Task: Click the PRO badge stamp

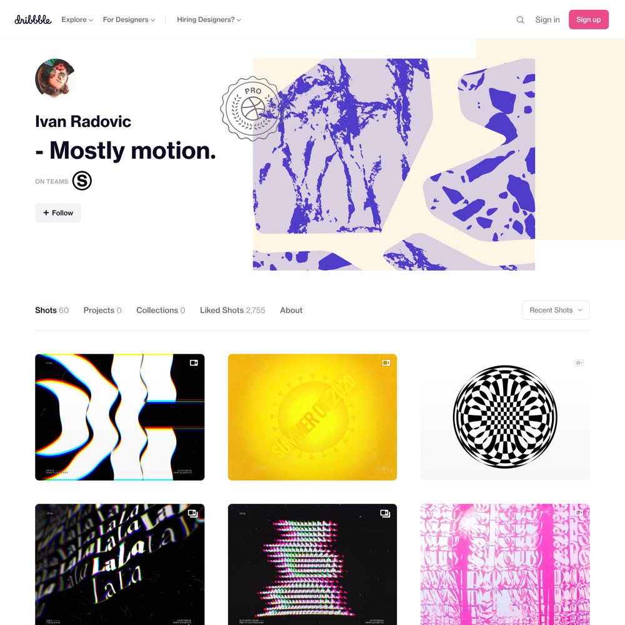Action: pos(251,108)
